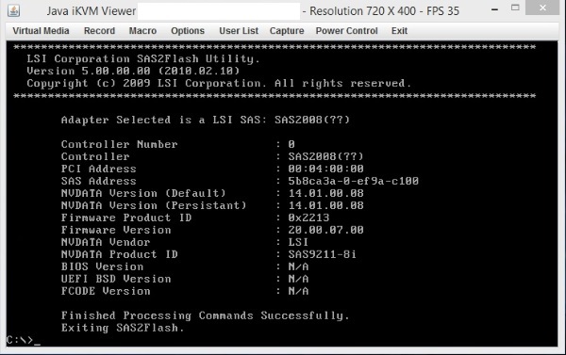The height and width of the screenshot is (355, 566).
Task: Click the Exiting SAS2Flash console line
Action: click(123, 328)
